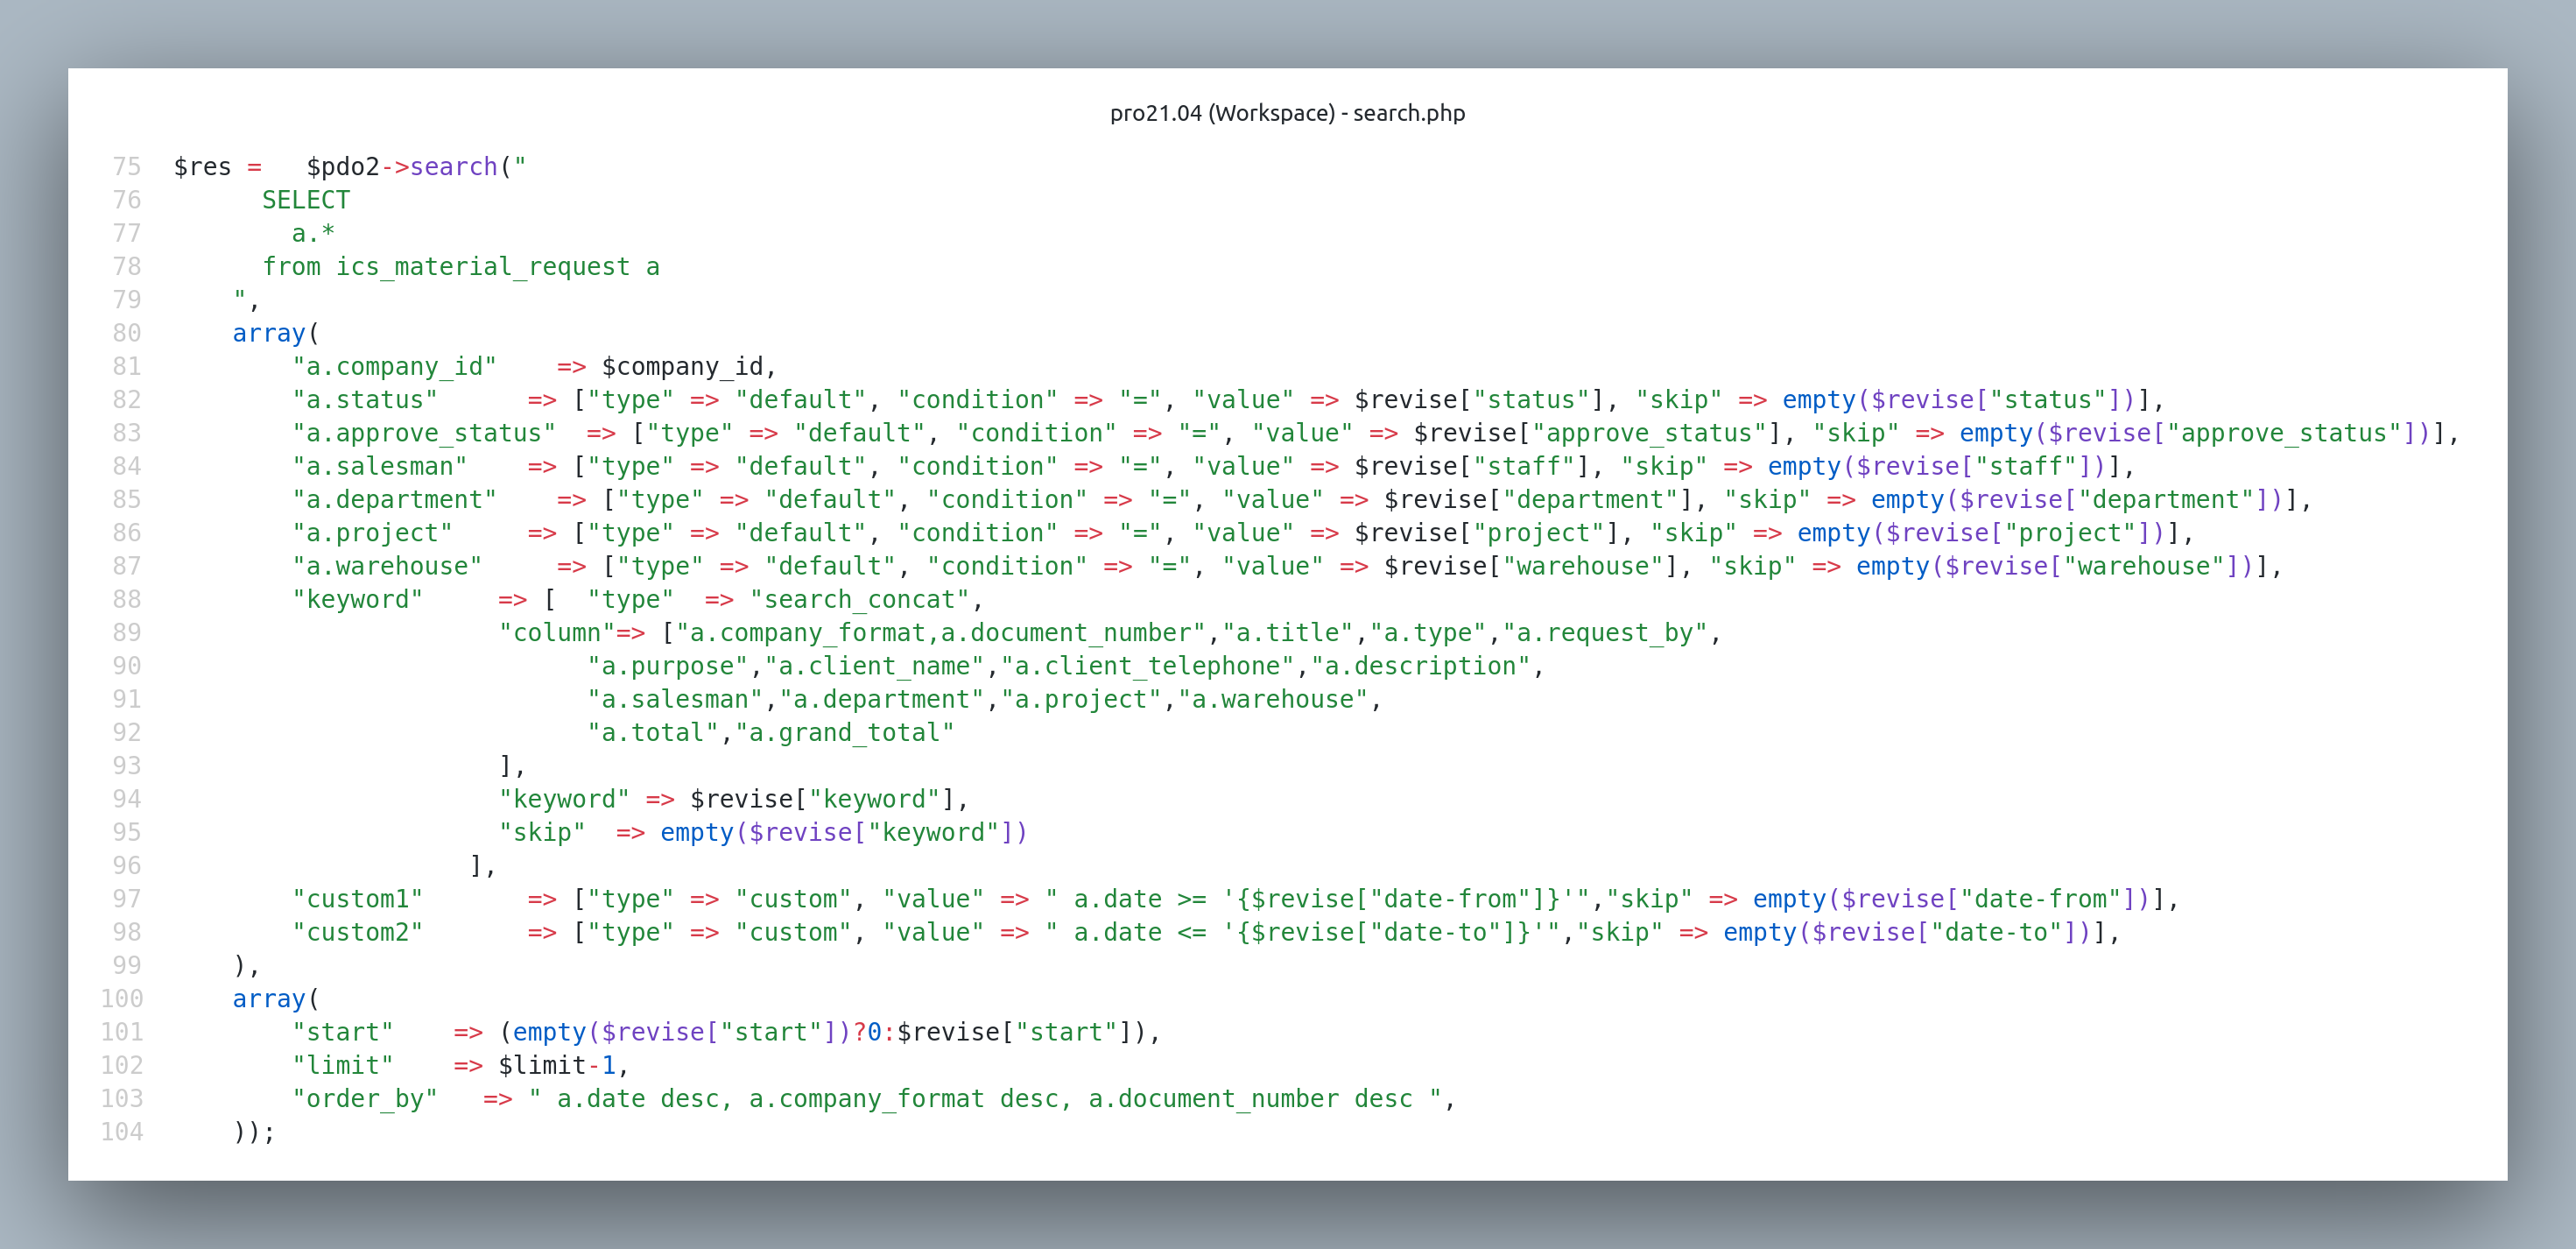
Task: Click the "order_by" key on line 103
Action: tap(365, 1098)
